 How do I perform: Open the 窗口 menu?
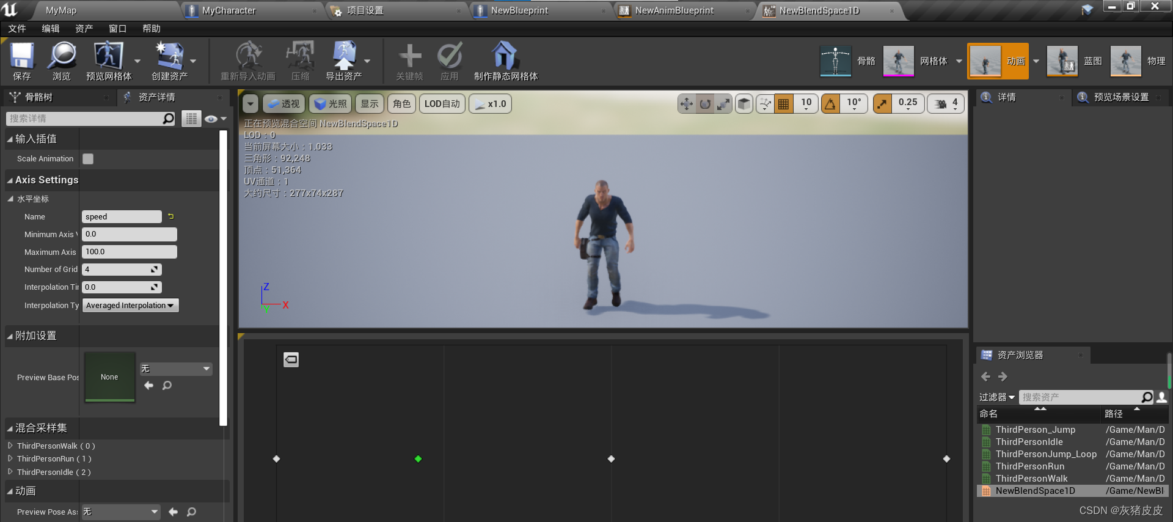pos(117,29)
